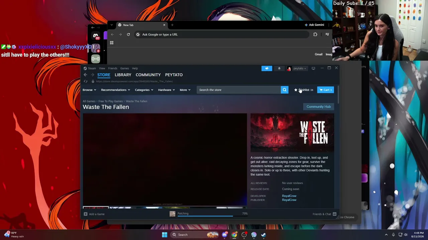This screenshot has height=240, width=428.
Task: Click the taskbar microphone tray icon
Action: click(394, 235)
